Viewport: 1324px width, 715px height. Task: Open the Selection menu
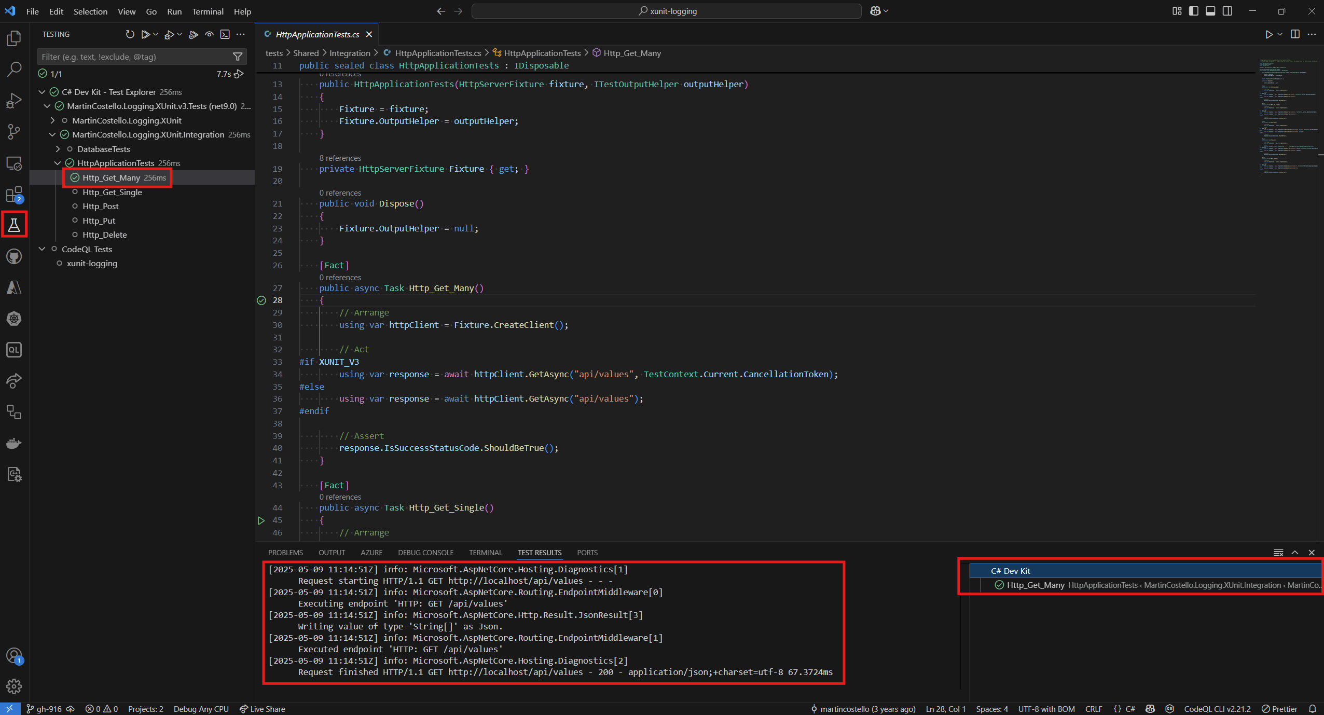[90, 11]
